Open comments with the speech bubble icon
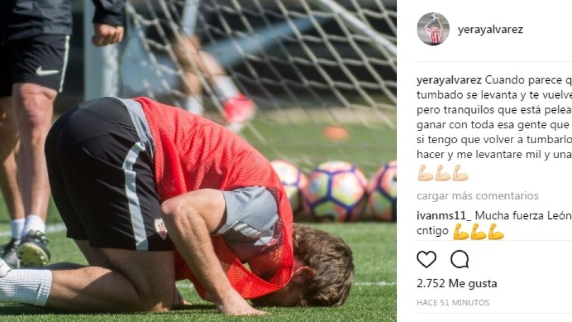 click(x=460, y=260)
